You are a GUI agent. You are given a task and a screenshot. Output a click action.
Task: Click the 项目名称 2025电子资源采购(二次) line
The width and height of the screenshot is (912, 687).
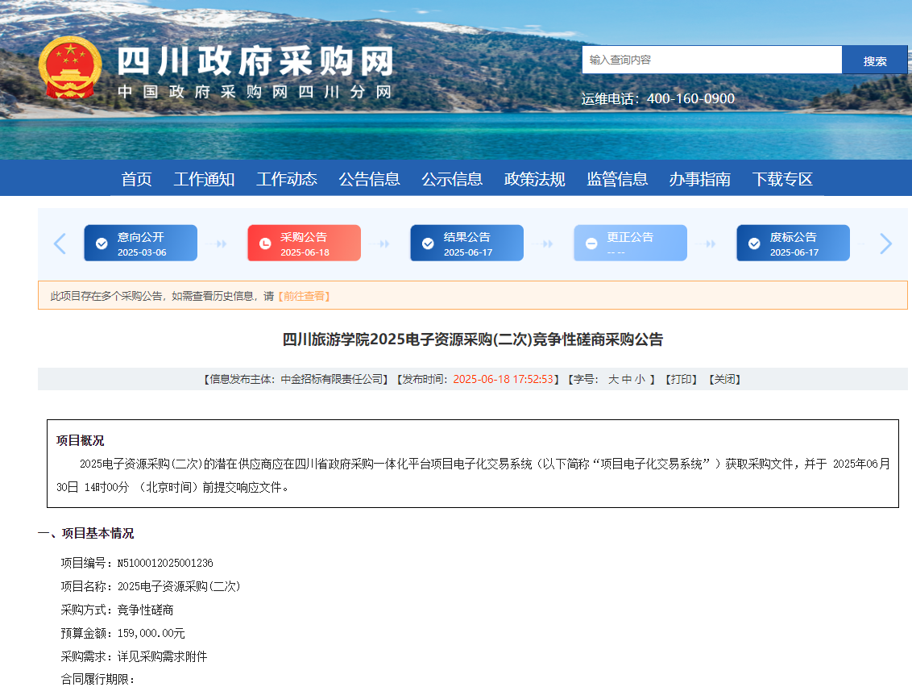(151, 586)
